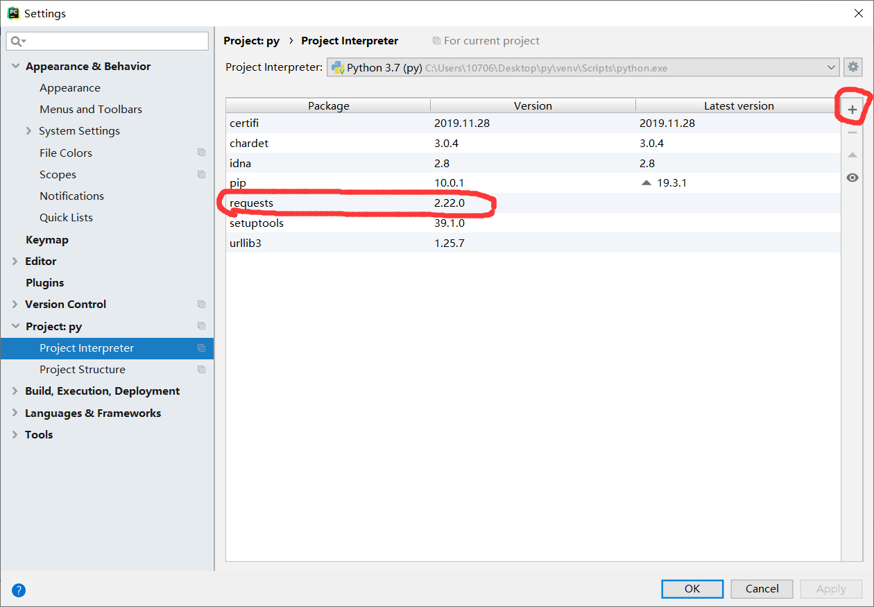Screen dimensions: 874x607
Task: Click the PyCharm logo in the title bar
Action: click(13, 13)
